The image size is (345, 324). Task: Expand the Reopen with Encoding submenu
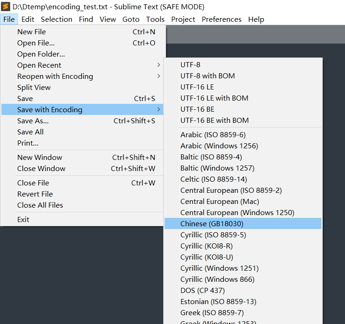coord(82,76)
